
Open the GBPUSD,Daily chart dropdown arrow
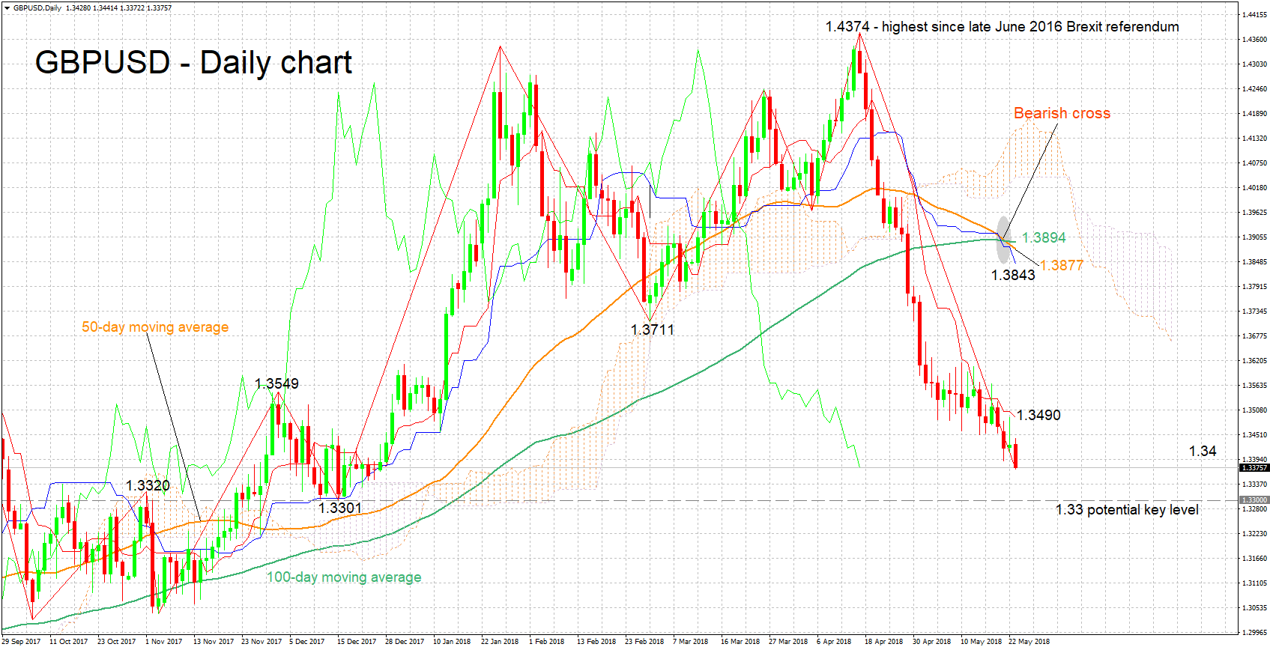pyautogui.click(x=7, y=8)
